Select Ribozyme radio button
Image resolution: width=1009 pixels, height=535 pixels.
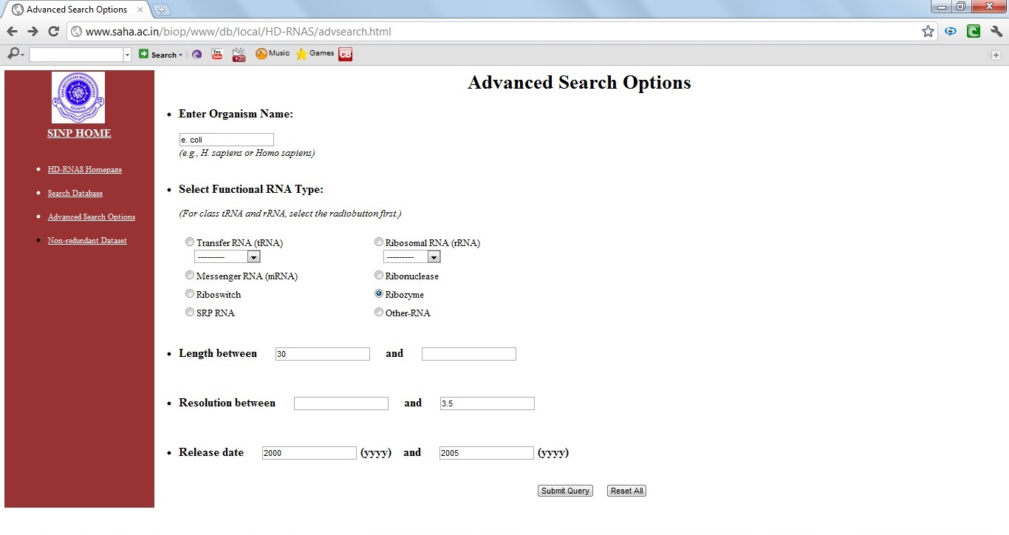pos(379,293)
